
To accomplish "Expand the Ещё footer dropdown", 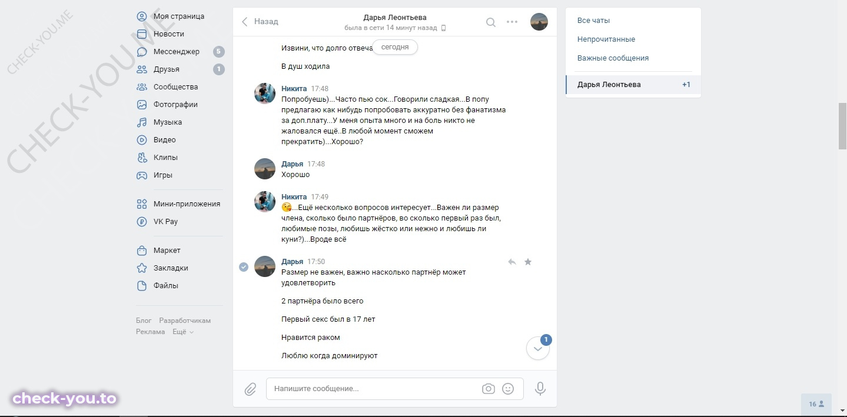I will click(183, 332).
